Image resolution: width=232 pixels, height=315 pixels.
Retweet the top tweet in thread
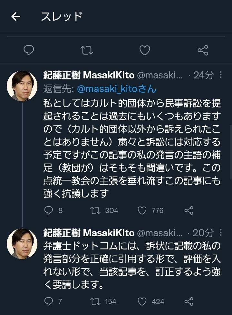coord(87,50)
